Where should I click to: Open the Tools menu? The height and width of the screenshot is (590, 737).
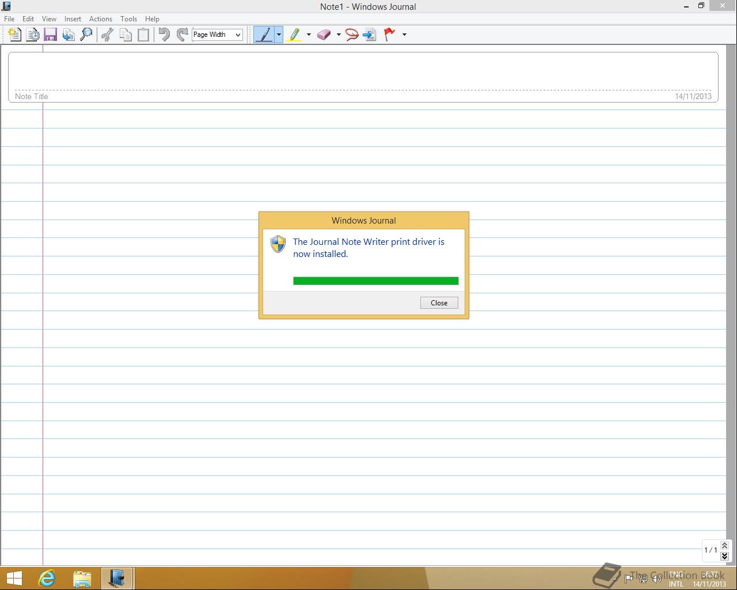pyautogui.click(x=128, y=18)
